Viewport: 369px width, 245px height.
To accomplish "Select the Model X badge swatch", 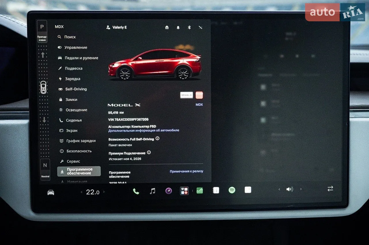I will tap(187, 95).
